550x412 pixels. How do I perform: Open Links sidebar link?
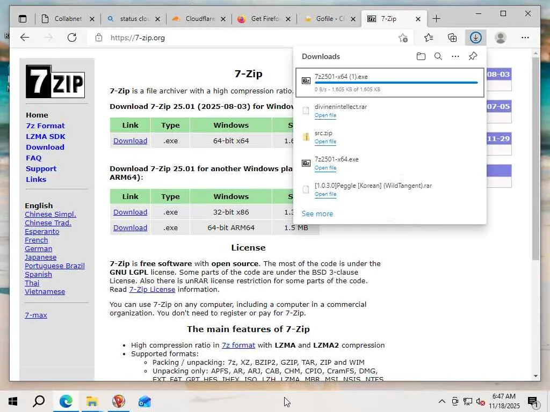pyautogui.click(x=36, y=179)
